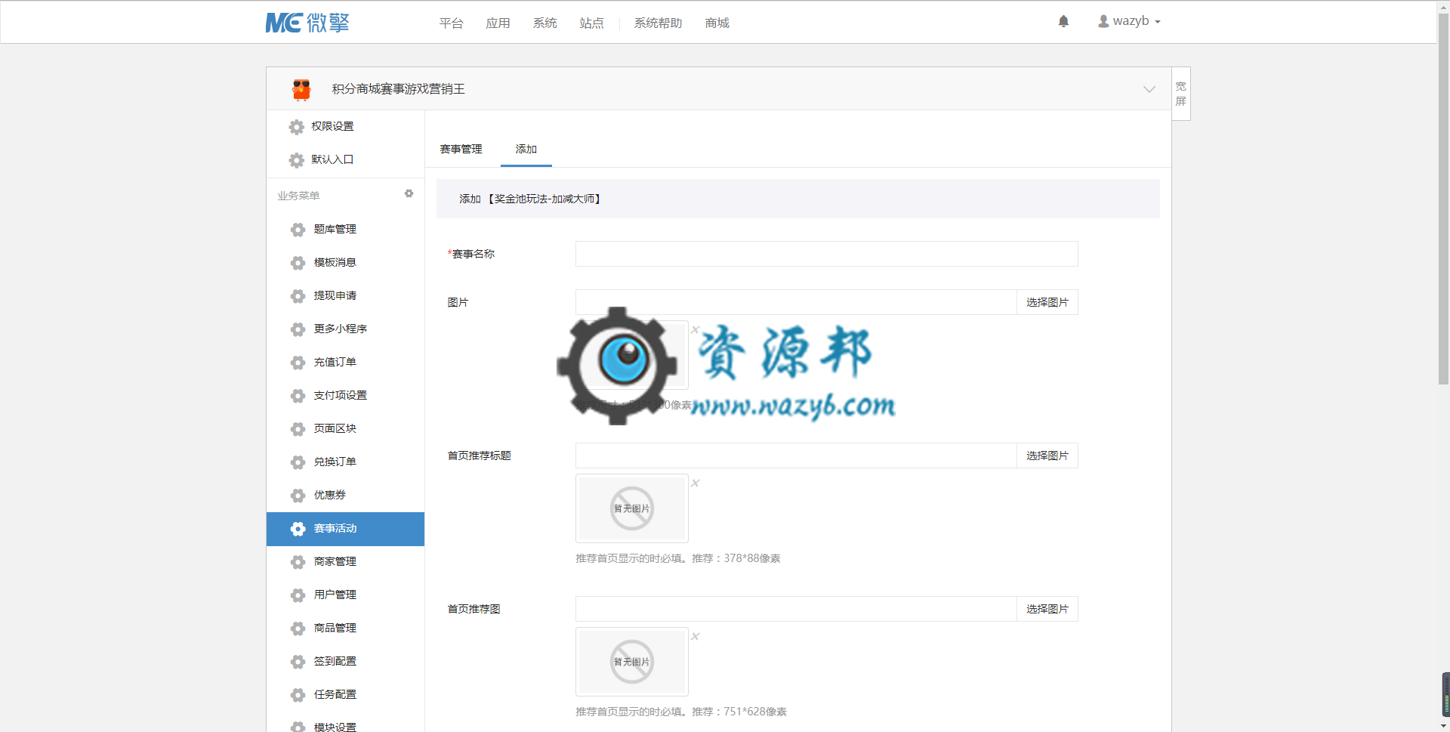This screenshot has height=732, width=1450.
Task: Open 签到配置 in sidebar
Action: (335, 661)
